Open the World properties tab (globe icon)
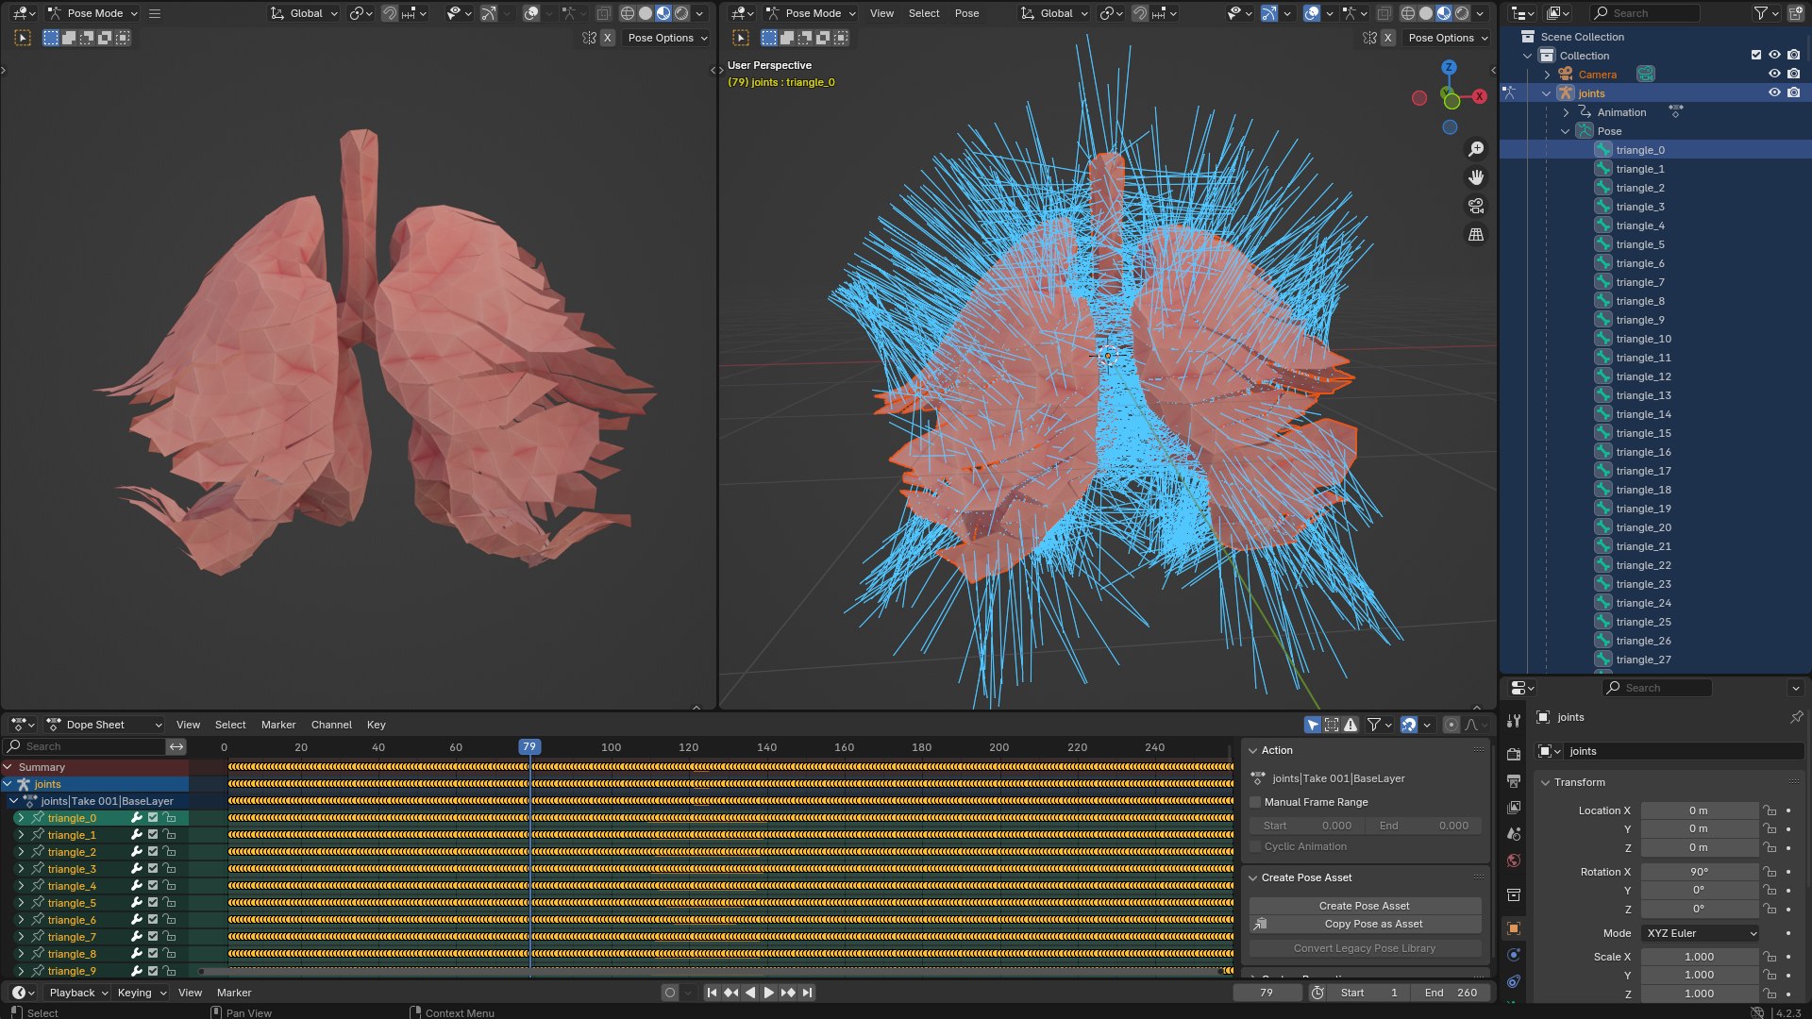 pos(1514,860)
